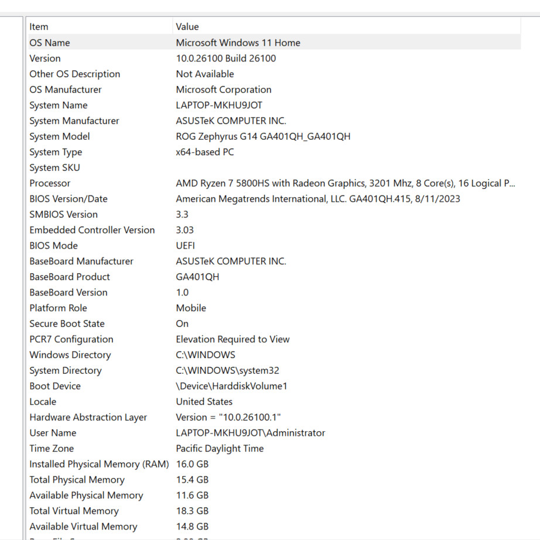Image resolution: width=540 pixels, height=540 pixels.
Task: Click value '10.0.26100 Build 26100'
Action: click(226, 58)
